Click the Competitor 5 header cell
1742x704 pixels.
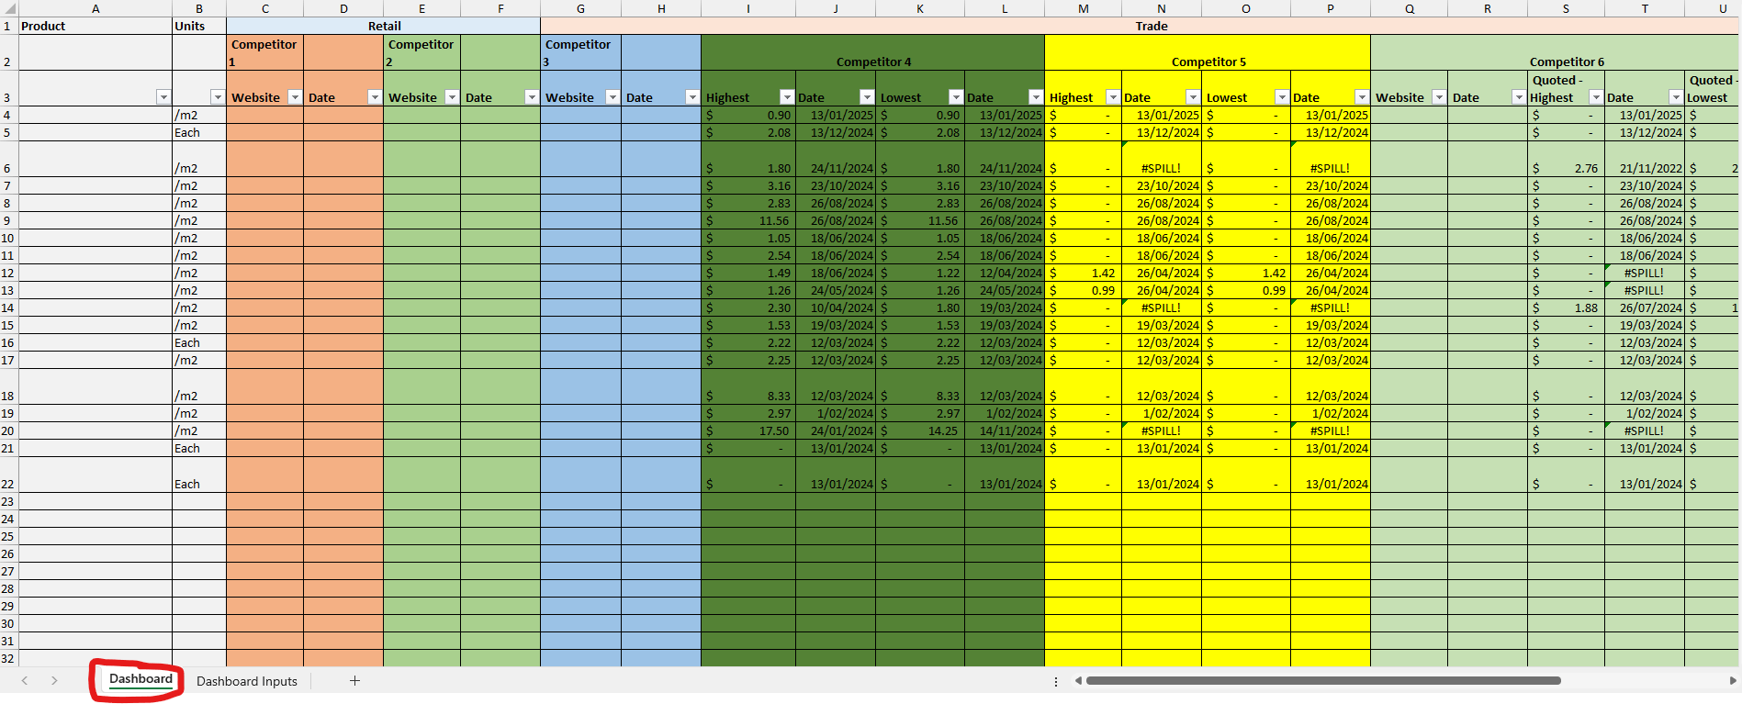pos(1208,52)
